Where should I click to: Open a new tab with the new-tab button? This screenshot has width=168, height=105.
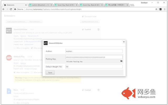[x=132, y=5]
